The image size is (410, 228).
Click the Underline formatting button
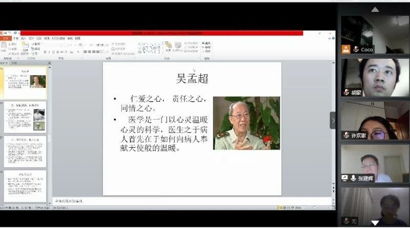pyautogui.click(x=53, y=52)
